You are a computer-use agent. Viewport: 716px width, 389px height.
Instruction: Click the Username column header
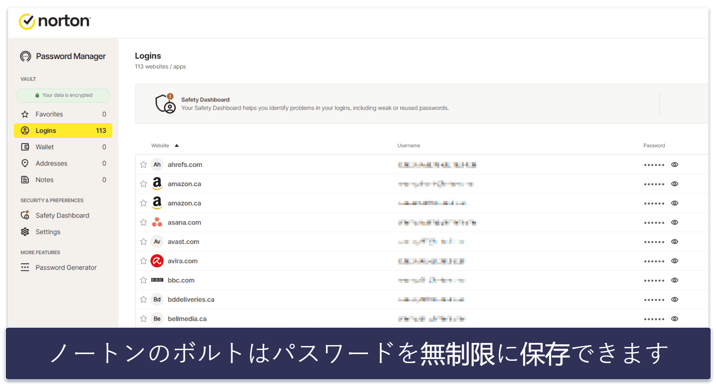pyautogui.click(x=408, y=145)
